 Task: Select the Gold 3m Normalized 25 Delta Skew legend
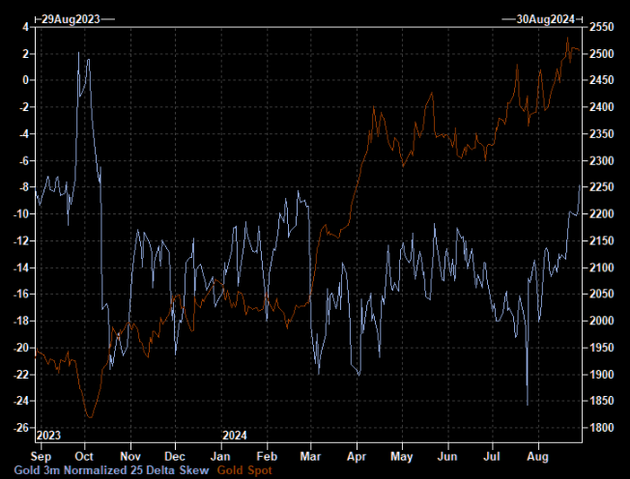108,470
